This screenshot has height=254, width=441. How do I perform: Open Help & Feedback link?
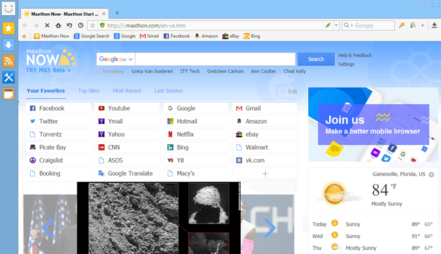tap(355, 55)
